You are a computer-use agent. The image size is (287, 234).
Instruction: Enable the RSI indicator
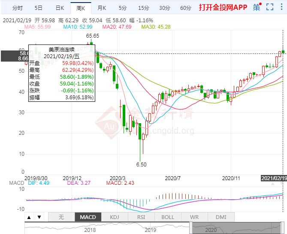pos(141,217)
